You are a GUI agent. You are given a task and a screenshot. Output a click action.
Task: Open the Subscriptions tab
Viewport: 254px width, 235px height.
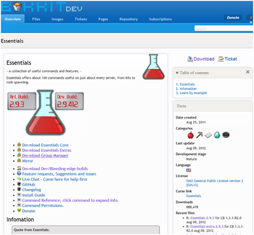pyautogui.click(x=161, y=19)
